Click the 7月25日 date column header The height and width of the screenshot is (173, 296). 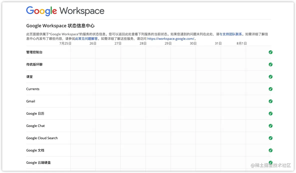[65, 44]
